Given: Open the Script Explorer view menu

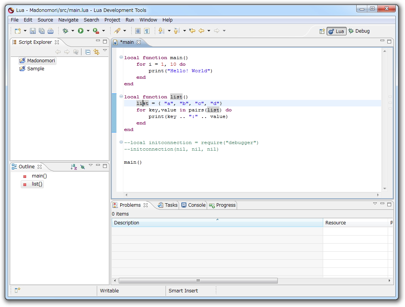Looking at the screenshot, I should tap(105, 50).
